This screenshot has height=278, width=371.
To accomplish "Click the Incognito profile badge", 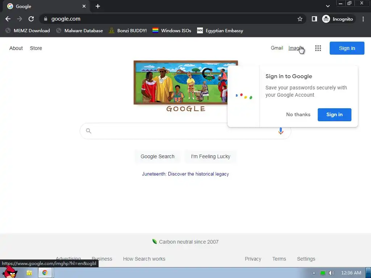I will (338, 19).
